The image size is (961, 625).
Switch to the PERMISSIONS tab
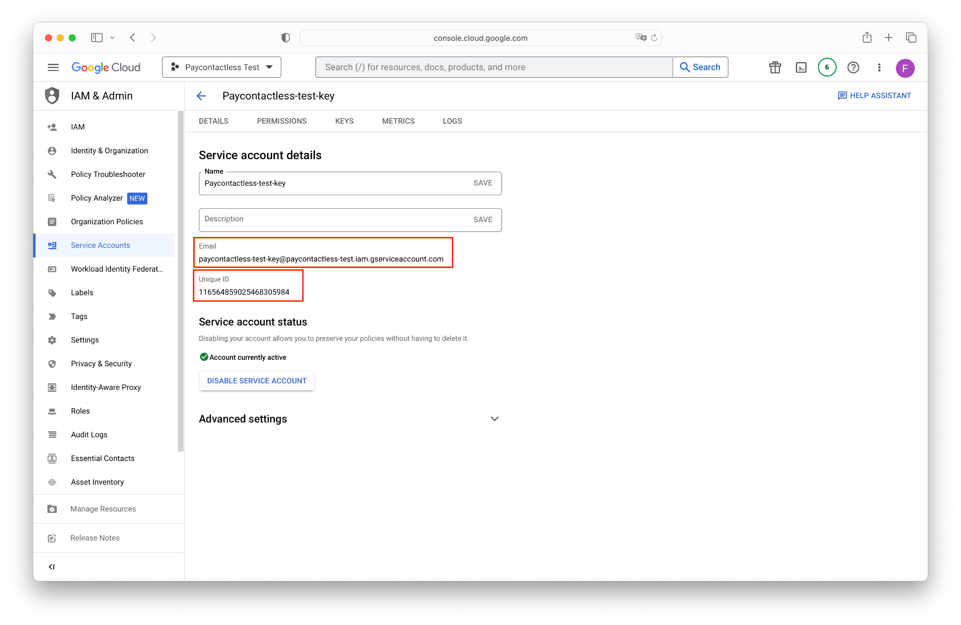(x=282, y=121)
